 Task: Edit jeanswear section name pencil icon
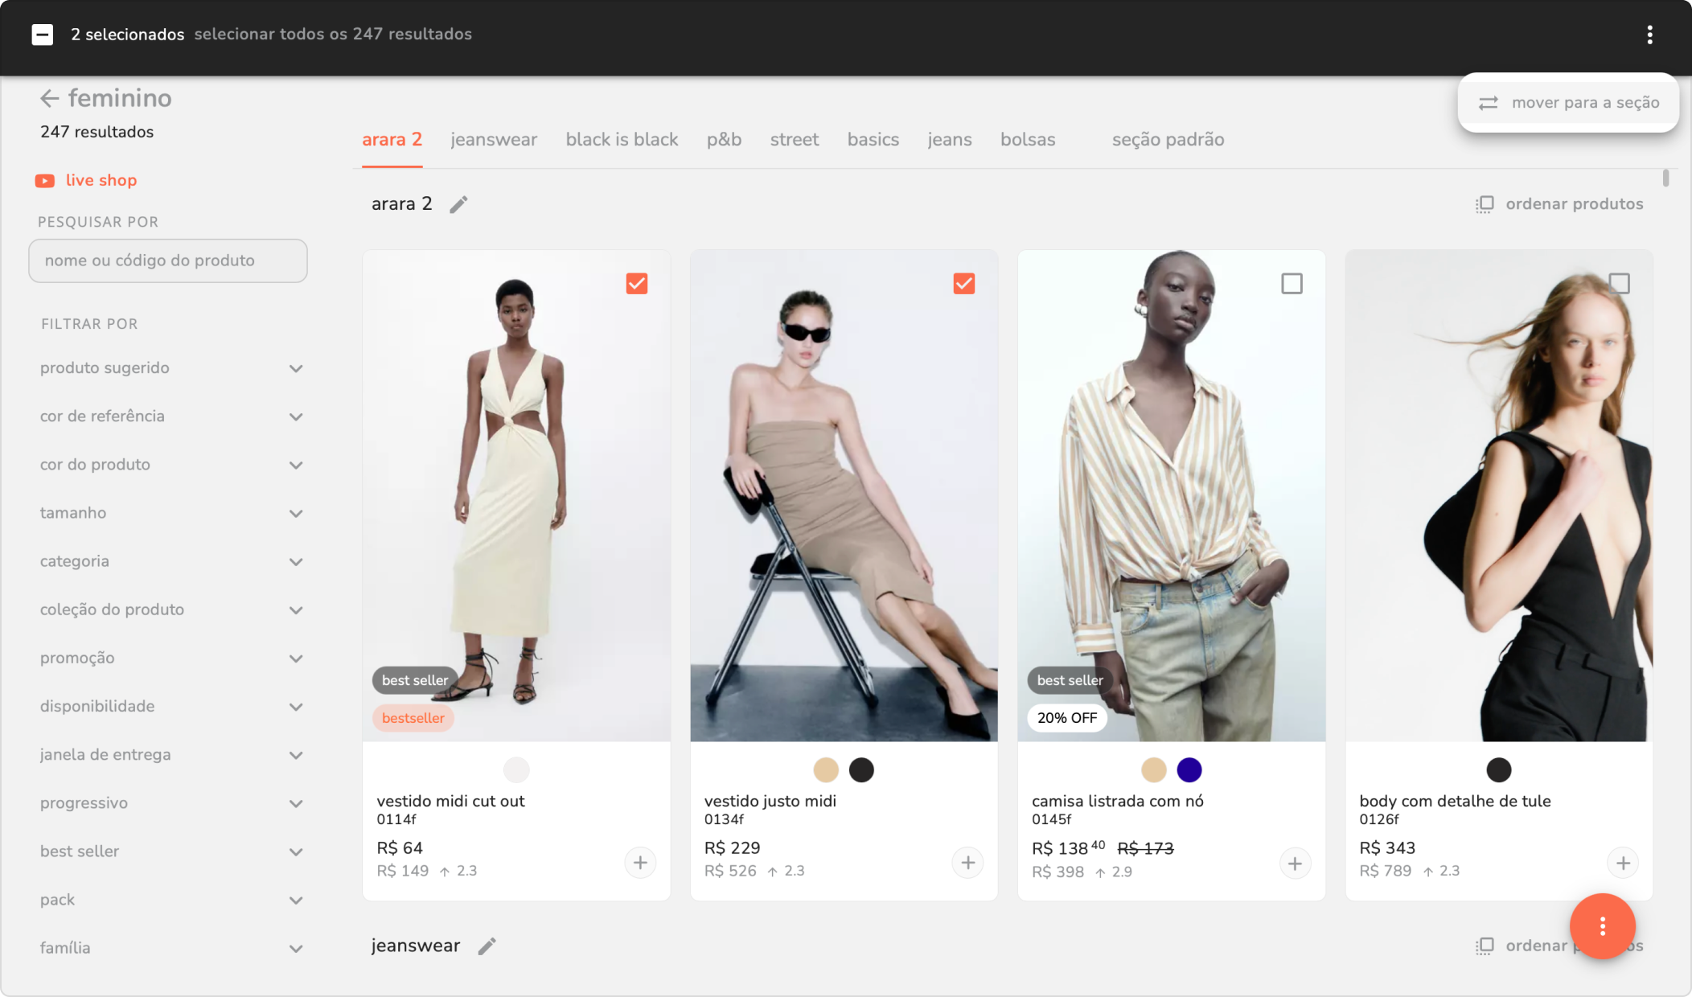coord(487,946)
